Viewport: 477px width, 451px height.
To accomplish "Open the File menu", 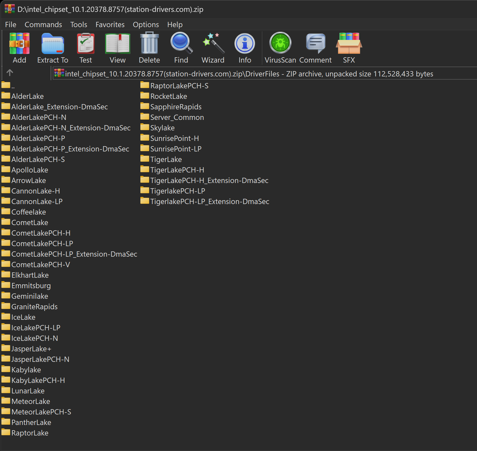I will click(11, 25).
